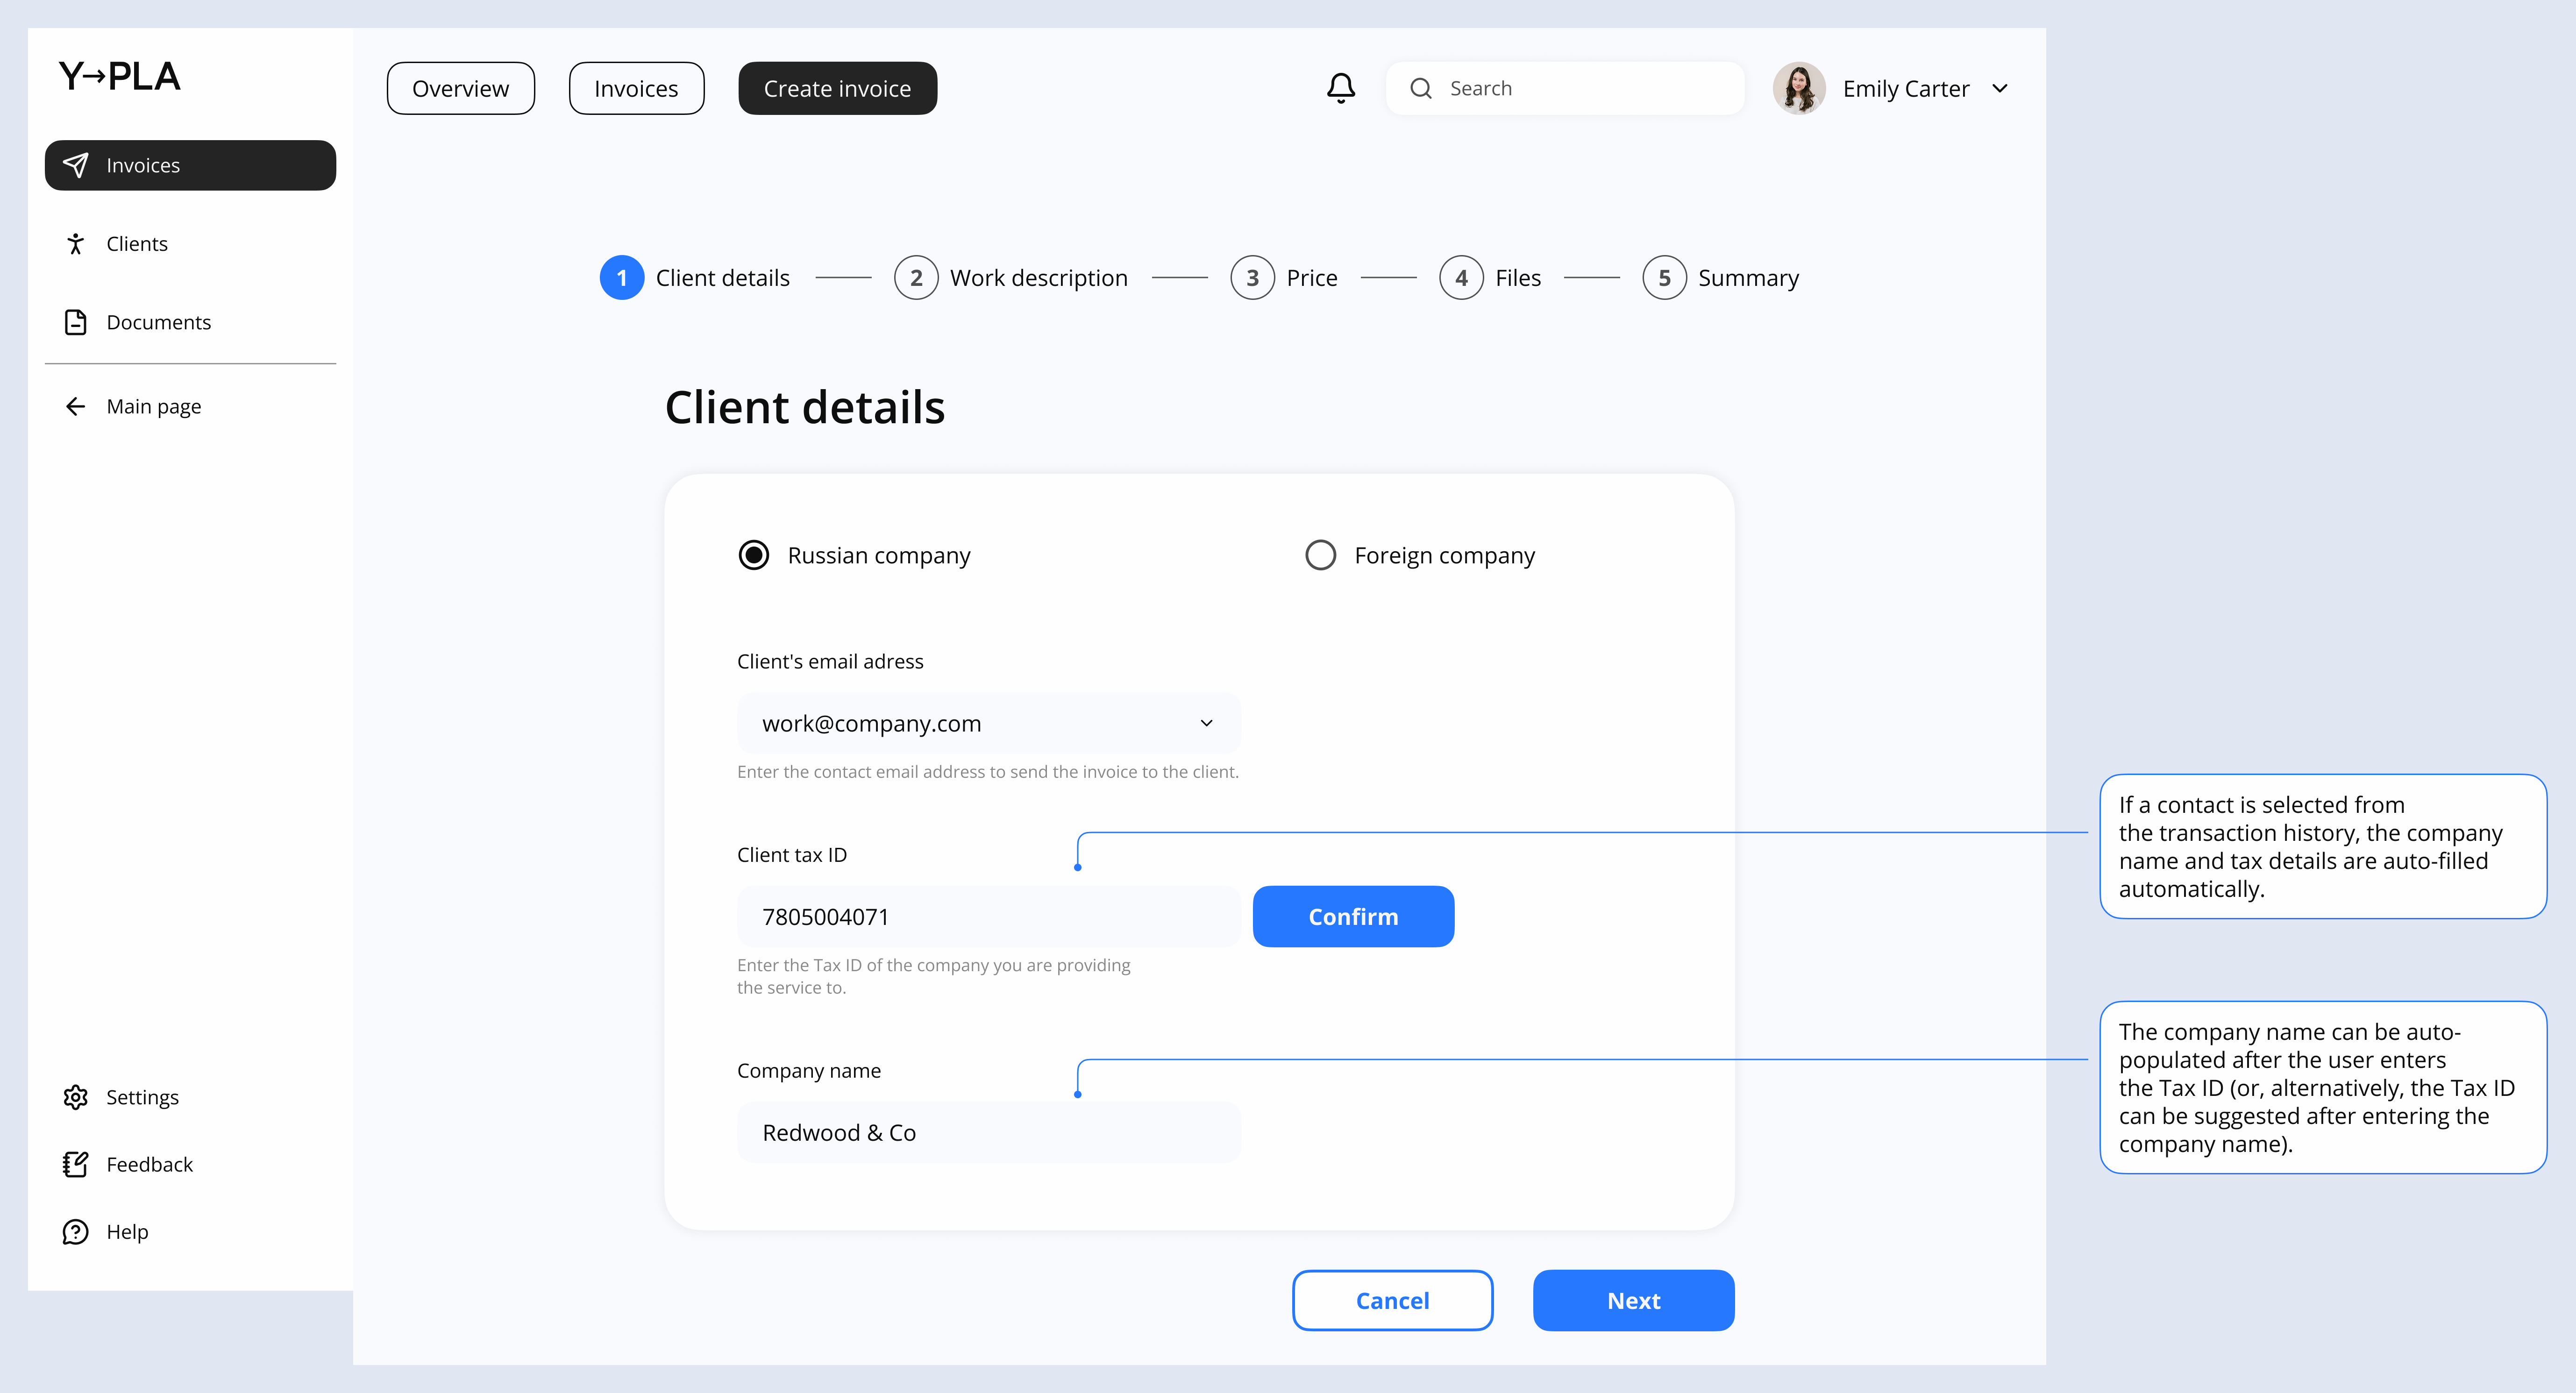Click the back arrow next to Main page

click(x=76, y=406)
